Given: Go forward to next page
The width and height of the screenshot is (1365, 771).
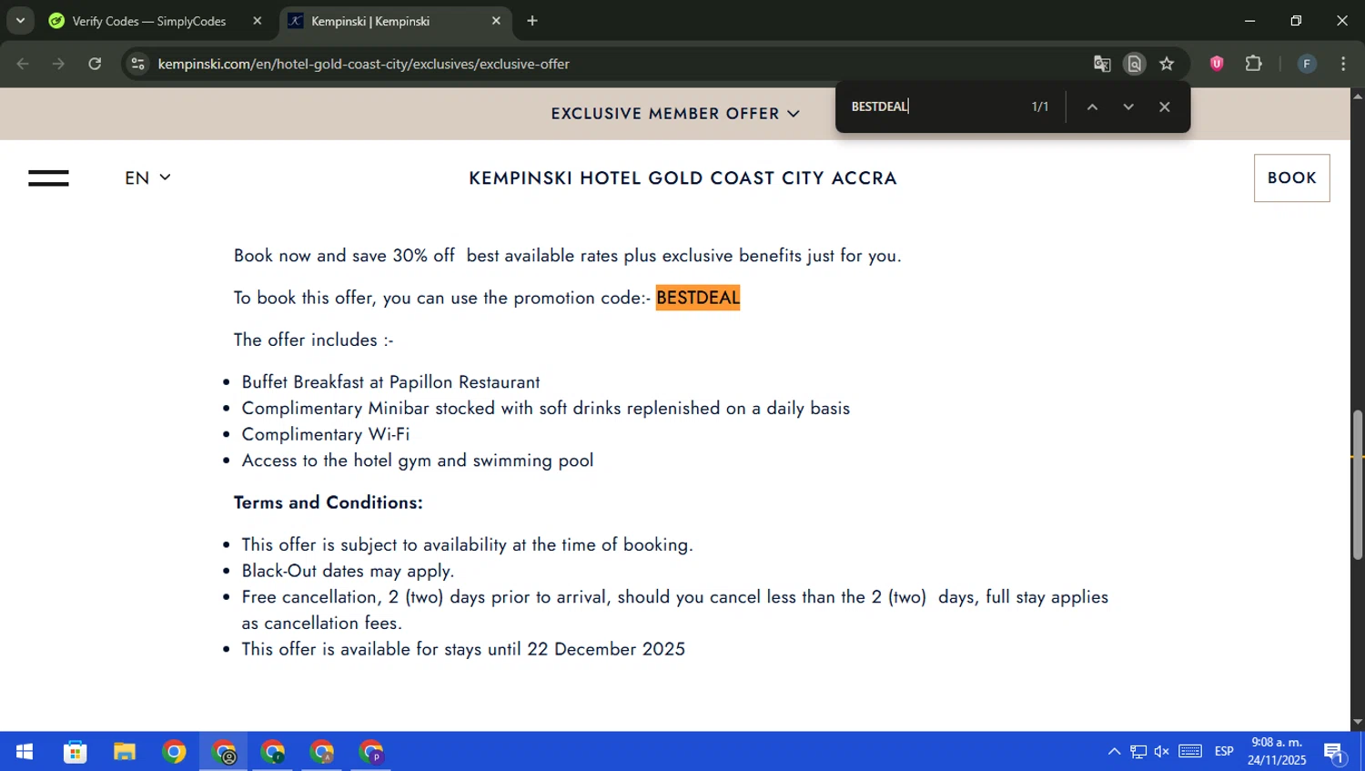Looking at the screenshot, I should (58, 64).
